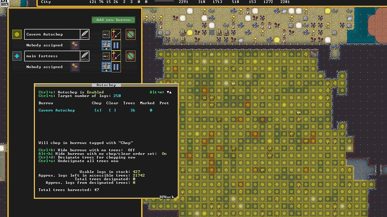Delete the Cavern Autochop burrow
Image resolution: width=387 pixels, height=217 pixels.
click(x=131, y=34)
